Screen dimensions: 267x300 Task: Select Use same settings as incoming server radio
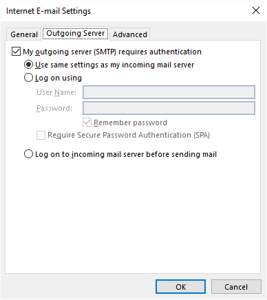tap(28, 65)
